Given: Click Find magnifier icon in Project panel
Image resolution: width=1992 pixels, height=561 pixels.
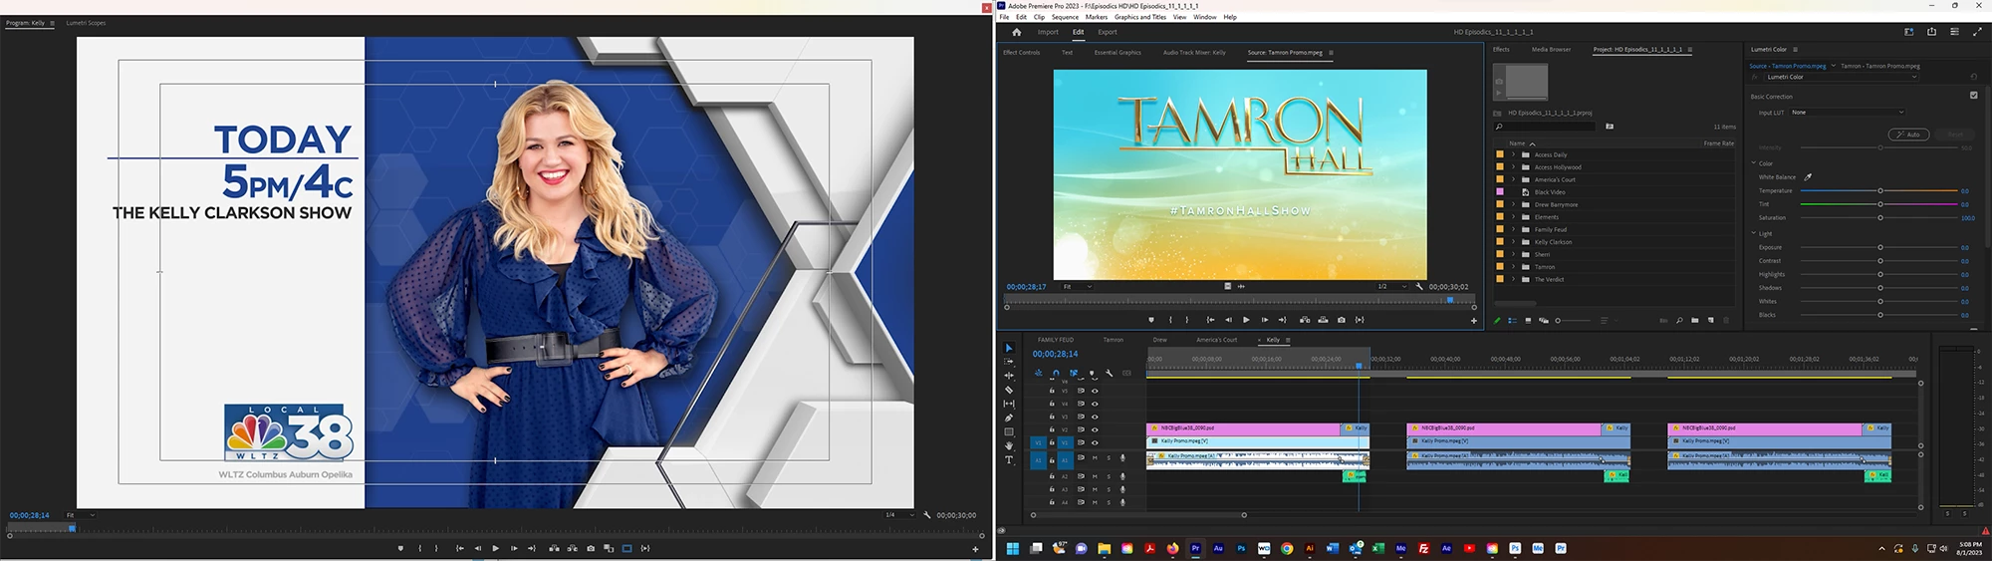Looking at the screenshot, I should (1679, 321).
